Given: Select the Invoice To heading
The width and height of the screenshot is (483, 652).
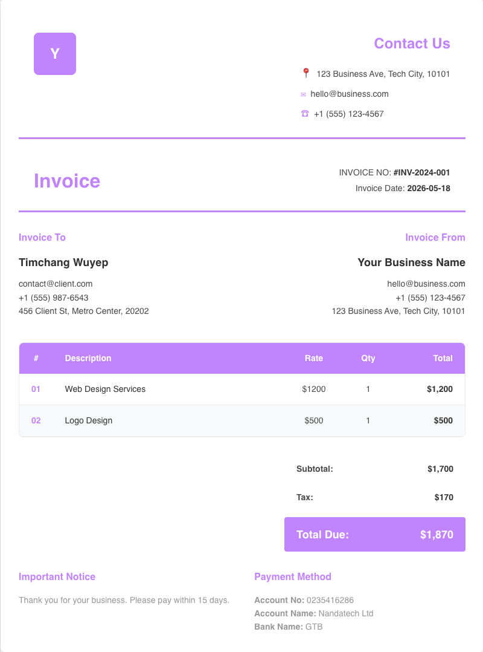Looking at the screenshot, I should coord(42,238).
